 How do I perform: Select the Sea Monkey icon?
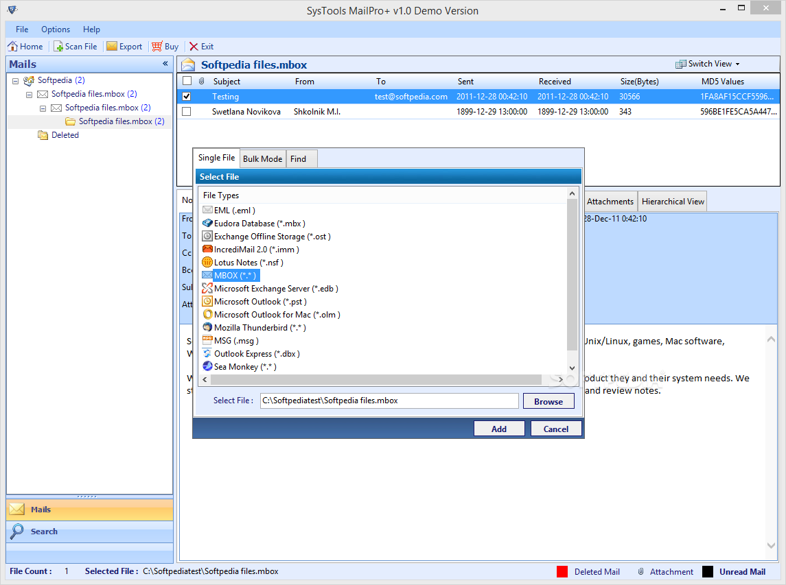[207, 366]
